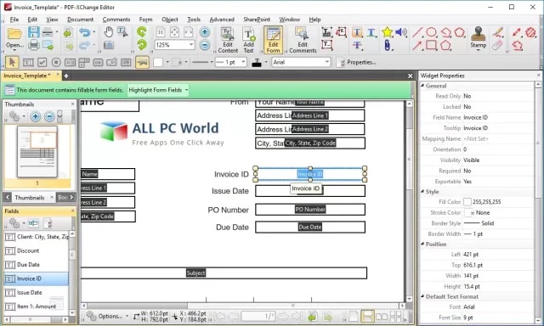The image size is (544, 326).
Task: Select the Radio Button form field tool
Action: 56,62
